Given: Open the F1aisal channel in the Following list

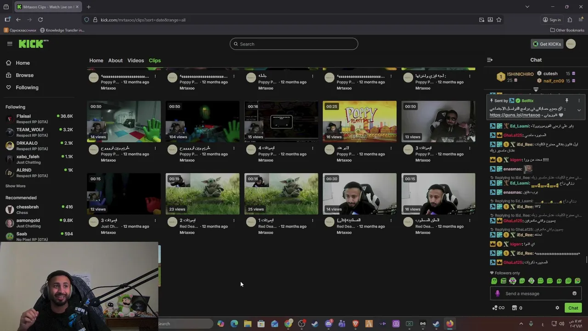Looking at the screenshot, I should coord(39,119).
